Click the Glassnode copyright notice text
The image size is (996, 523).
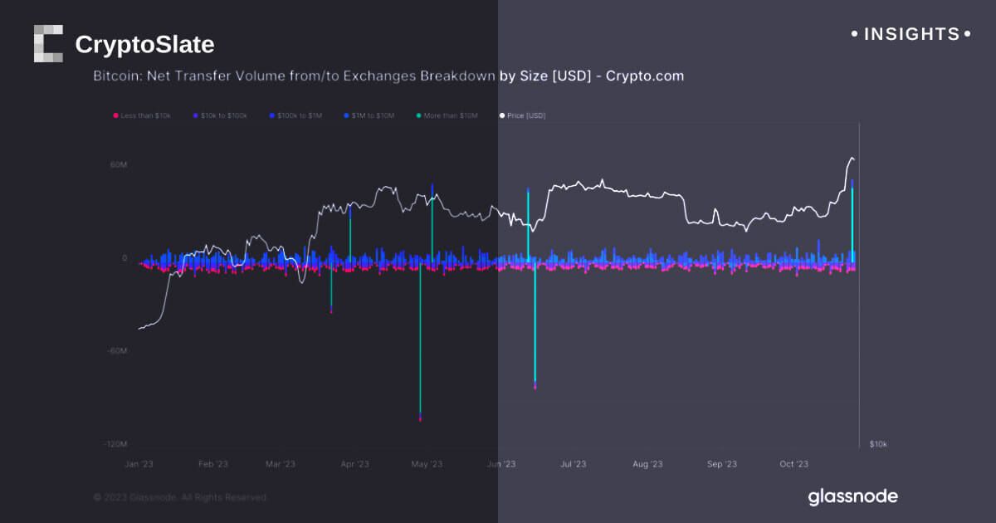click(x=180, y=497)
